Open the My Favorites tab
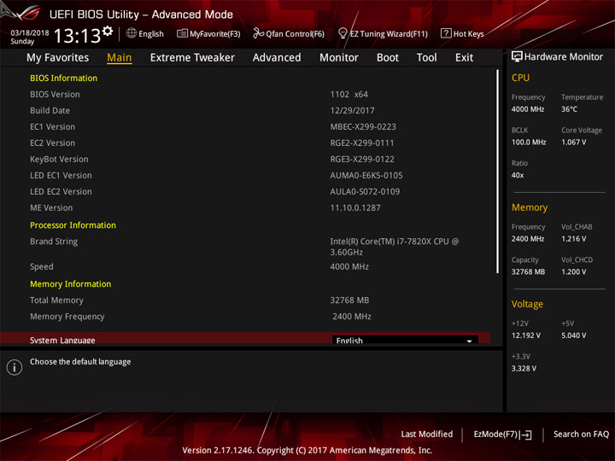 click(58, 58)
